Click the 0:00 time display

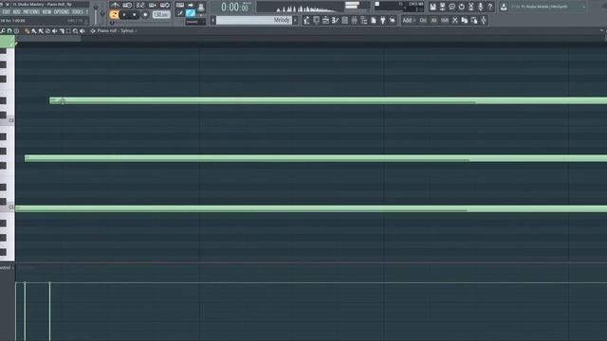pyautogui.click(x=235, y=7)
